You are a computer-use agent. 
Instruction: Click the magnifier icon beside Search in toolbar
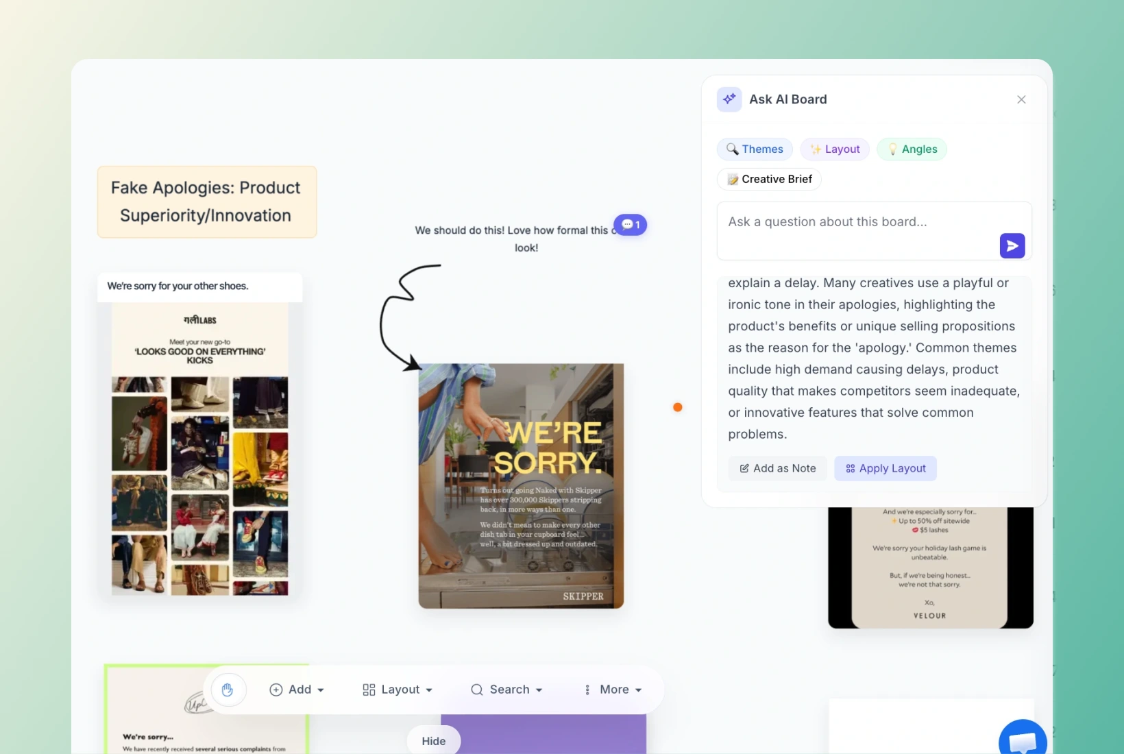coord(477,690)
